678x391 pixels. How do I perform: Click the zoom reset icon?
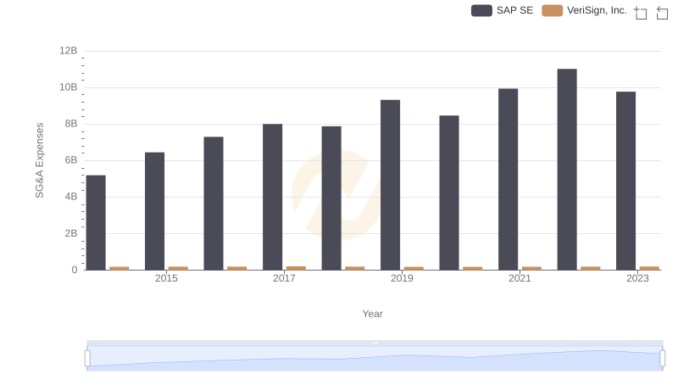pos(662,13)
